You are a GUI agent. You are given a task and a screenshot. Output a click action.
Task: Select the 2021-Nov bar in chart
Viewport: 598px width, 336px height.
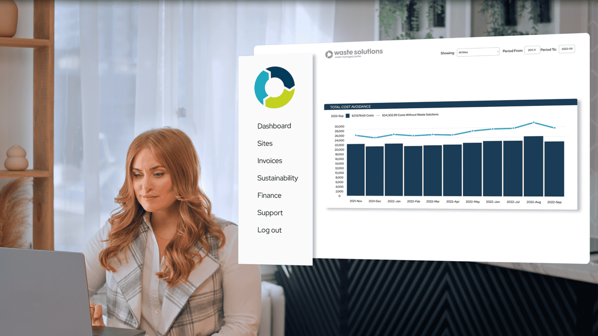pyautogui.click(x=356, y=170)
